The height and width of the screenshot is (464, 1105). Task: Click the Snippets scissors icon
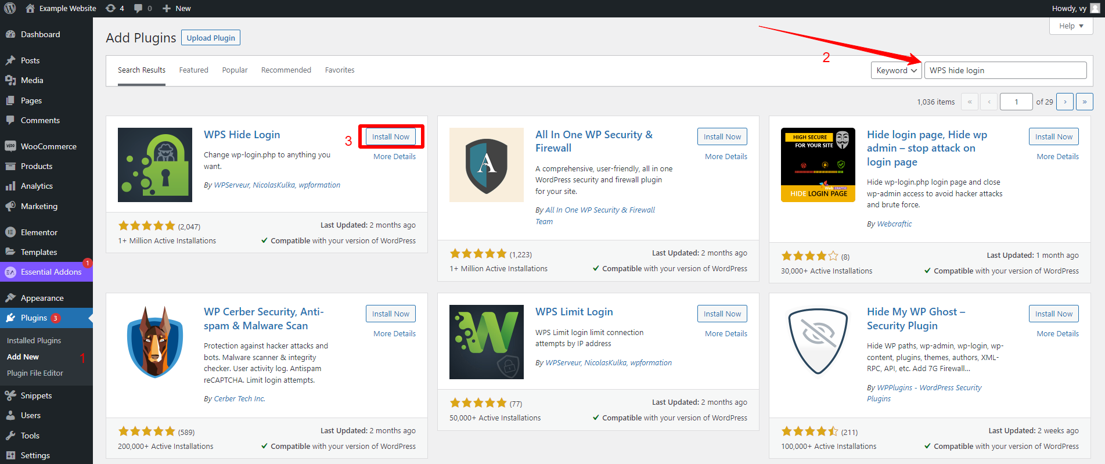pyautogui.click(x=10, y=395)
